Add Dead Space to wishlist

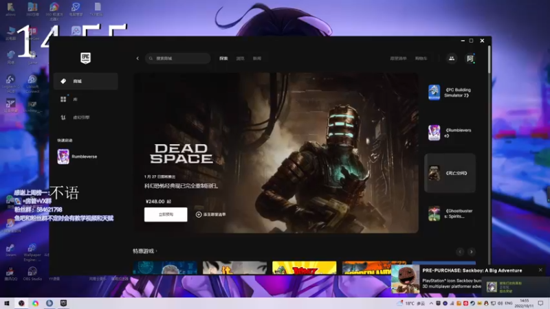(x=211, y=214)
